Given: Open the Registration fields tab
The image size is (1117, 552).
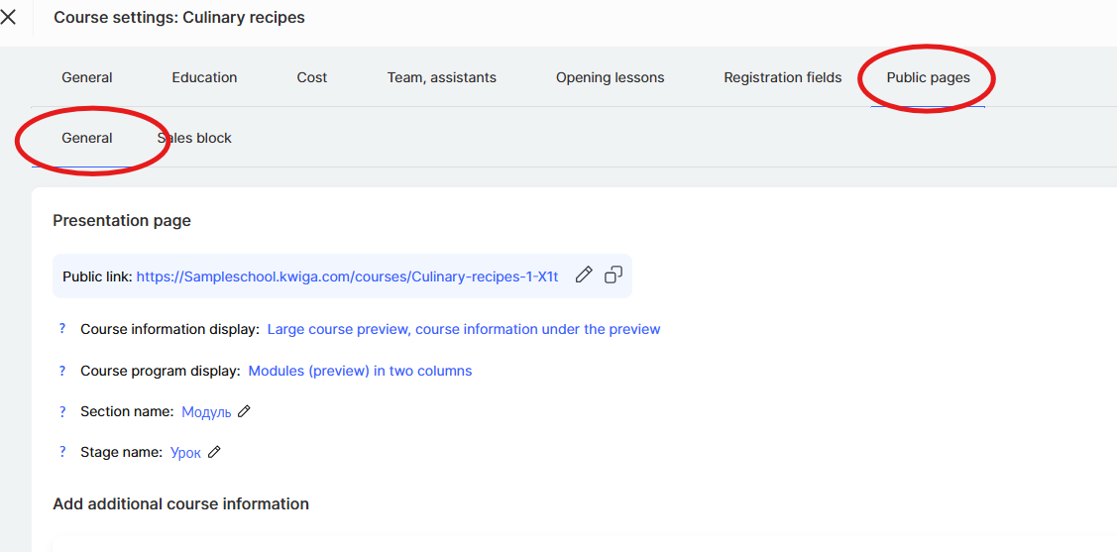Looking at the screenshot, I should tap(782, 77).
